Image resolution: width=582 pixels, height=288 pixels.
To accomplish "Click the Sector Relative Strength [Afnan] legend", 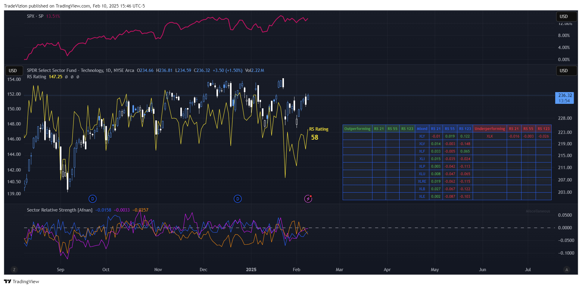I will click(x=60, y=210).
